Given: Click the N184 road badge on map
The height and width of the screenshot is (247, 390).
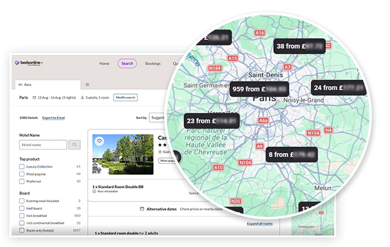Looking at the screenshot, I should pyautogui.click(x=215, y=68).
